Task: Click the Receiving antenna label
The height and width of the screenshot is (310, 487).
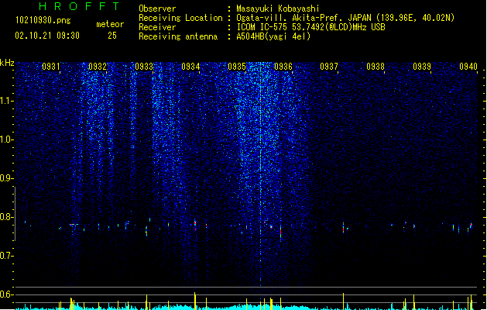Action: 178,36
